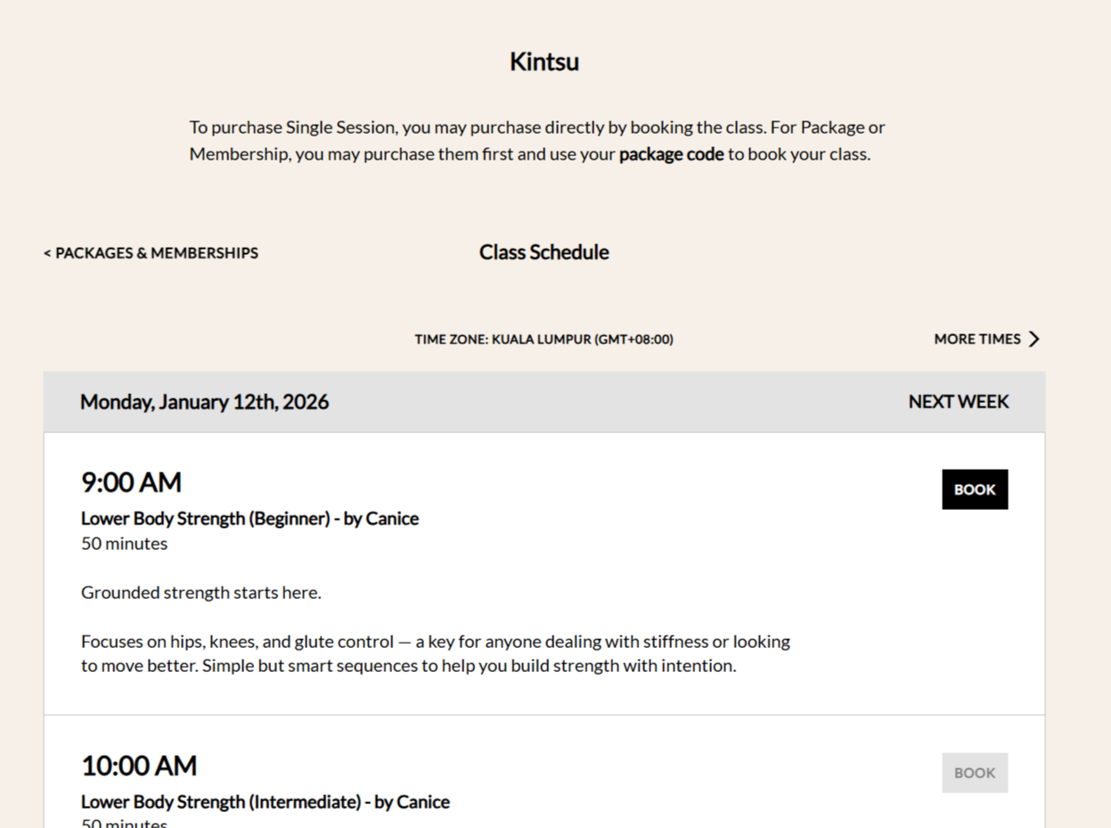Screen dimensions: 1111x828
Task: Go back to Packages & Memberships
Action: pos(155,253)
